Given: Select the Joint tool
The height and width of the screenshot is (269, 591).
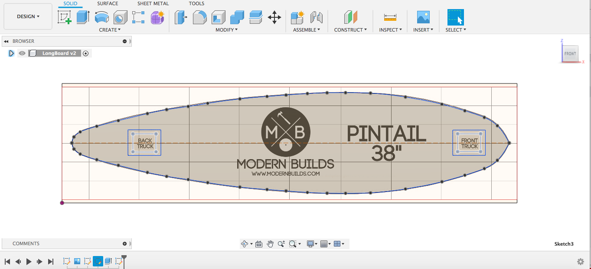Looking at the screenshot, I should [x=317, y=17].
